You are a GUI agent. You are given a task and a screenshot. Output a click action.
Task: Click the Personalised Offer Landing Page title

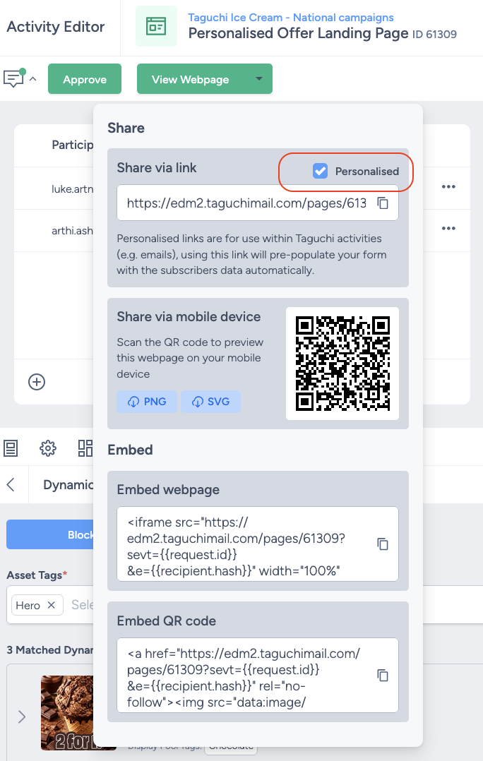[x=298, y=33]
